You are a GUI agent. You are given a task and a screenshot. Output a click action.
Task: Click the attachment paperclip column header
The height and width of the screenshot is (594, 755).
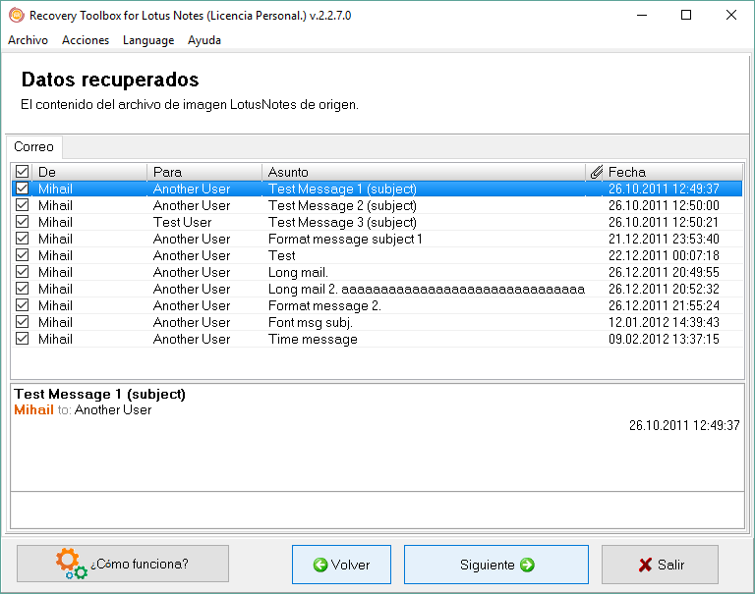tap(596, 172)
